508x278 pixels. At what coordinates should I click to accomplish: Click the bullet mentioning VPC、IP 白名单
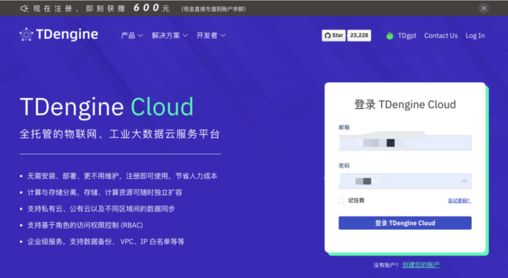coord(106,241)
